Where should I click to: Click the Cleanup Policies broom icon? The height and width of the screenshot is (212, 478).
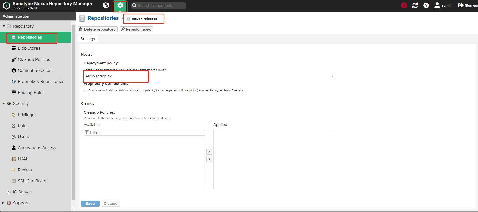click(x=14, y=59)
